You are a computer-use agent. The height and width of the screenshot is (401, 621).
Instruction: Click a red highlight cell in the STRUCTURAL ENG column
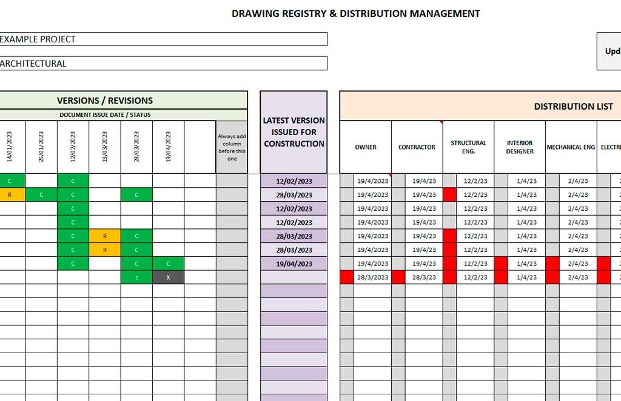(450, 194)
